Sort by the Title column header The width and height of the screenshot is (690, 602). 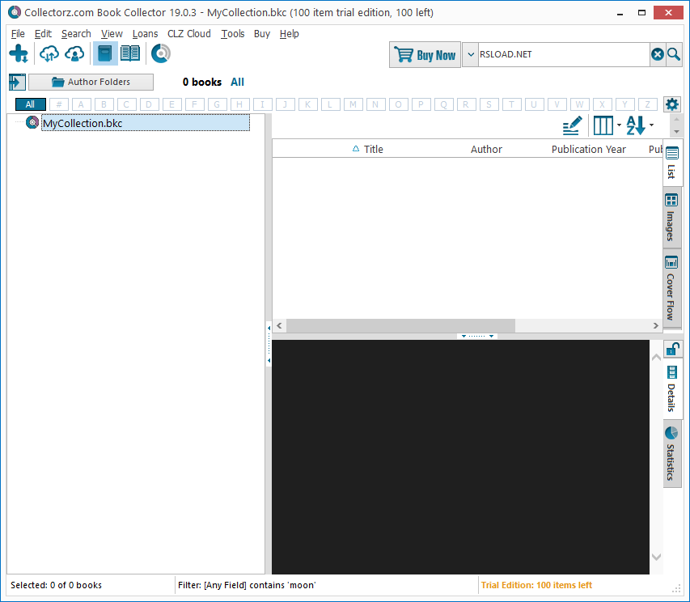[x=373, y=149]
